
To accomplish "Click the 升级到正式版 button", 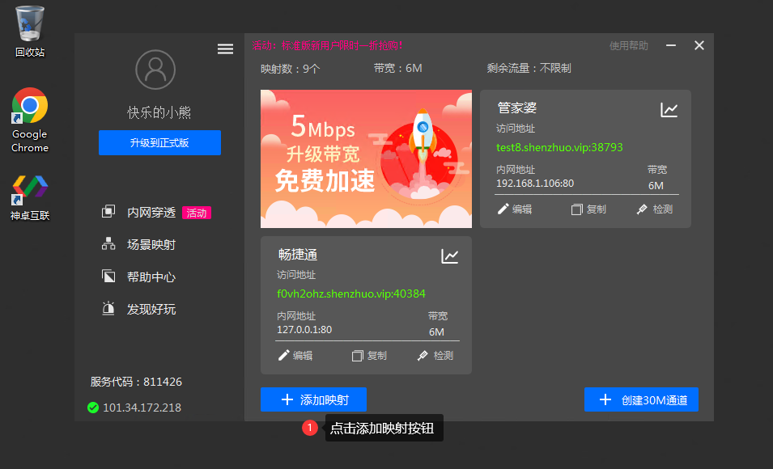I will [x=159, y=142].
